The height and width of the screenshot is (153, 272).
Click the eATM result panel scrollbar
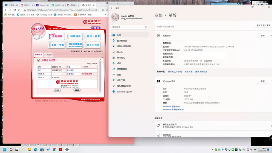pyautogui.click(x=100, y=76)
